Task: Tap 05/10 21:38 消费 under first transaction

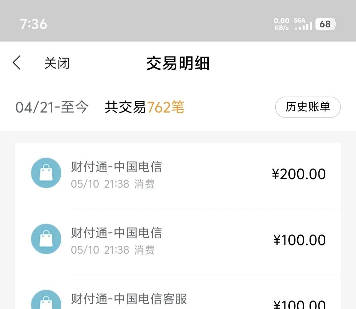Action: pyautogui.click(x=113, y=184)
